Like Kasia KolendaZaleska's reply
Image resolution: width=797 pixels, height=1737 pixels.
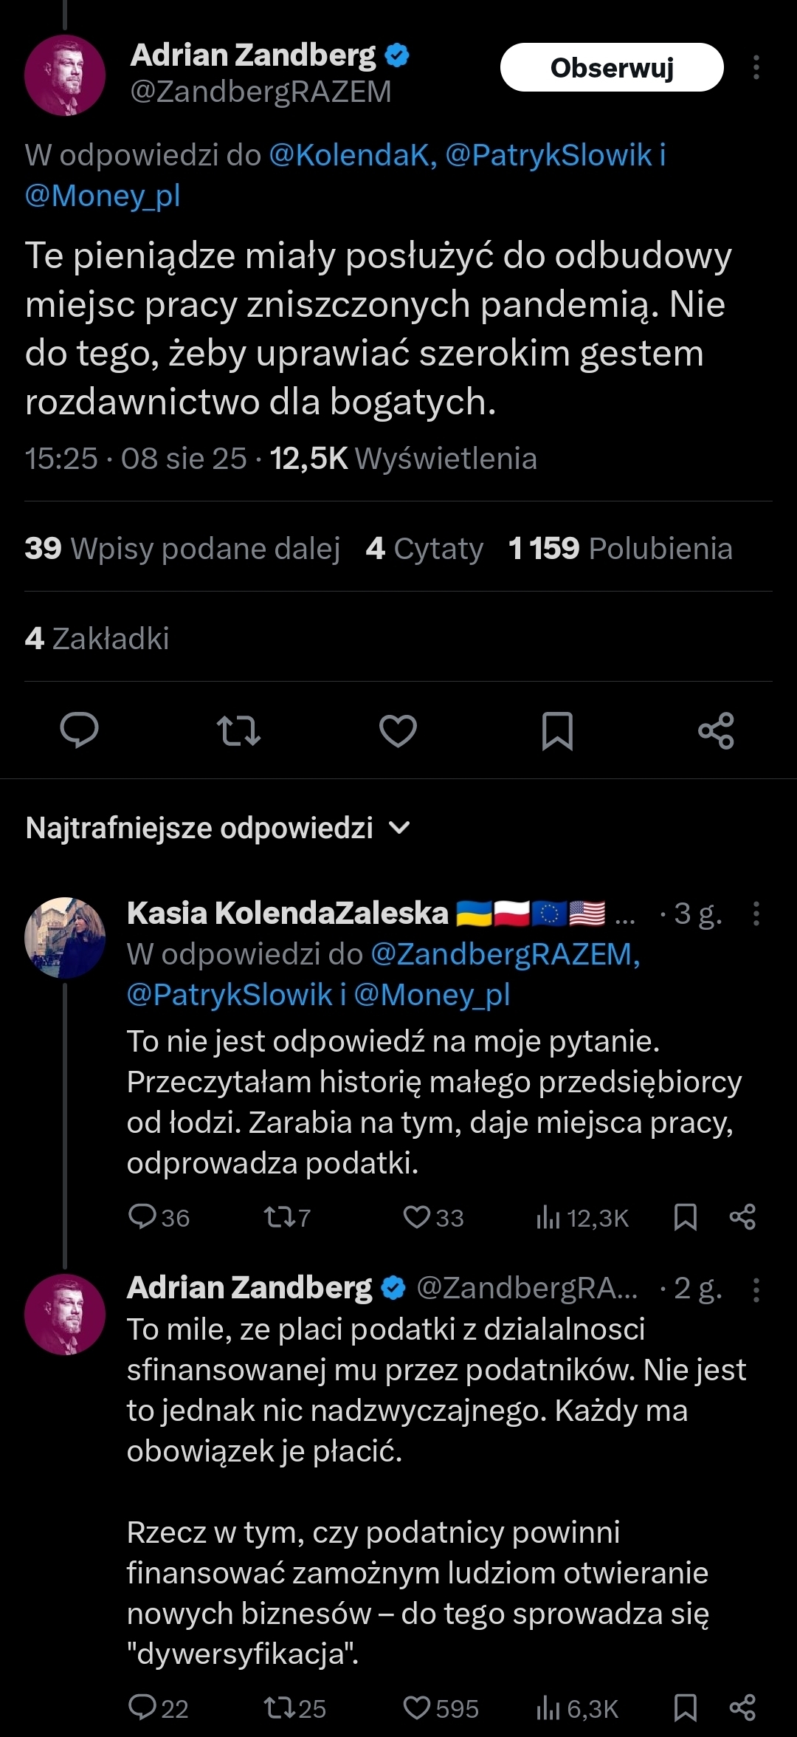417,1217
